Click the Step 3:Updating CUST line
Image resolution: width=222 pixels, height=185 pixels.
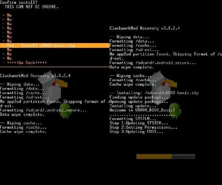point(136,132)
